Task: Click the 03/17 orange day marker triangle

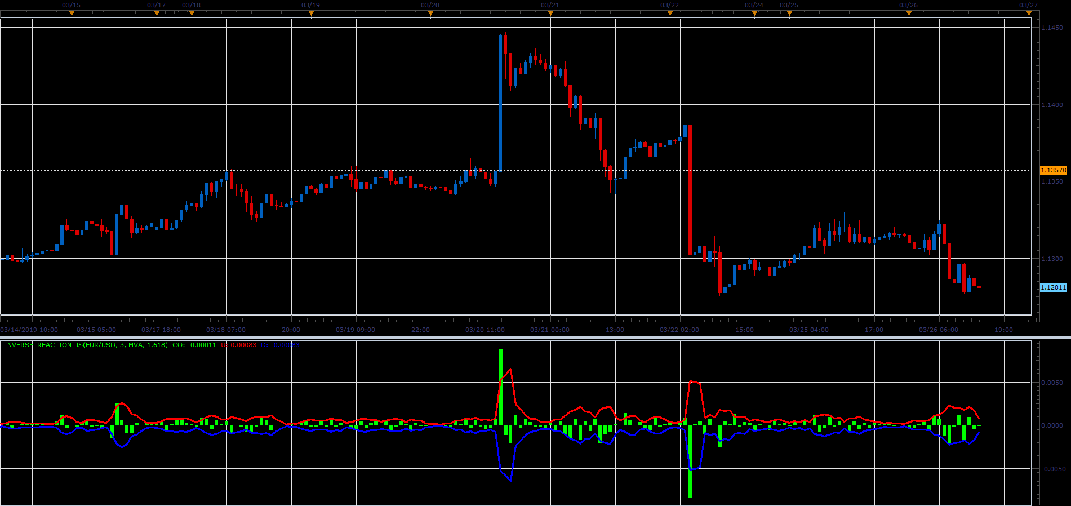Action: tap(157, 14)
